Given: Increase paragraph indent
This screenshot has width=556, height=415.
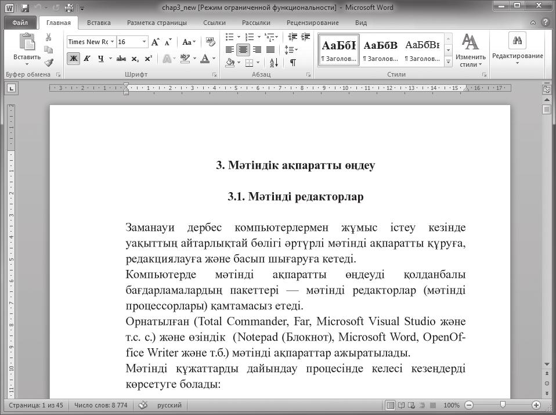Looking at the screenshot, I should [x=305, y=37].
